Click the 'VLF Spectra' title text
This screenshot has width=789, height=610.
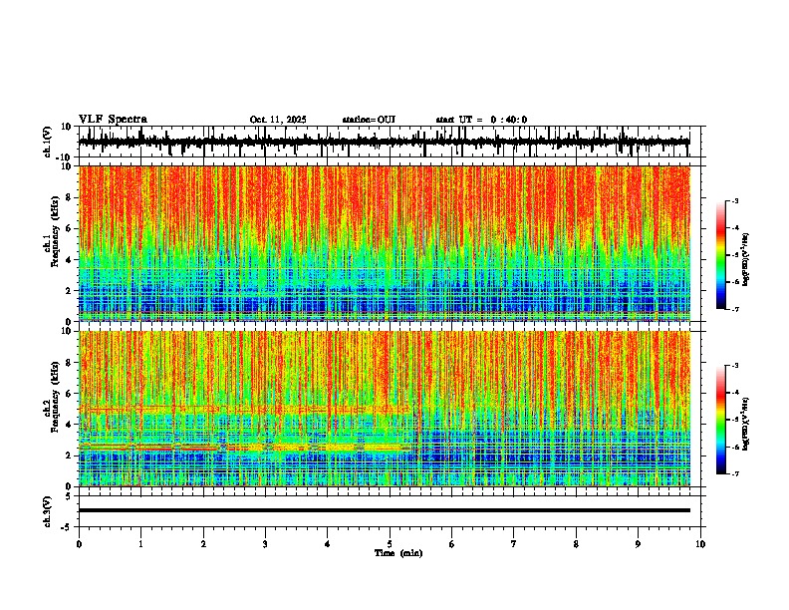point(113,120)
